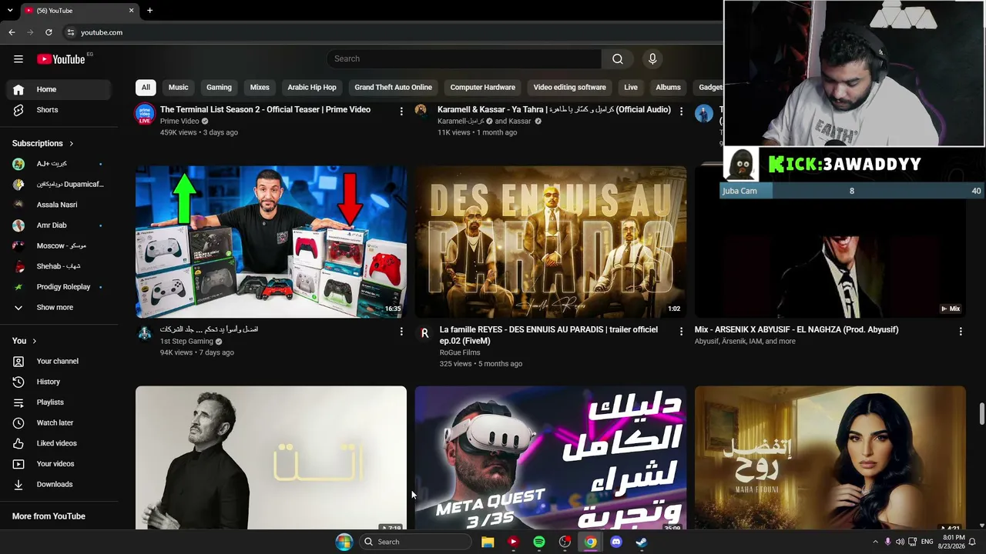Select the Computer Hardware filter chip
This screenshot has height=554, width=986.
483,87
